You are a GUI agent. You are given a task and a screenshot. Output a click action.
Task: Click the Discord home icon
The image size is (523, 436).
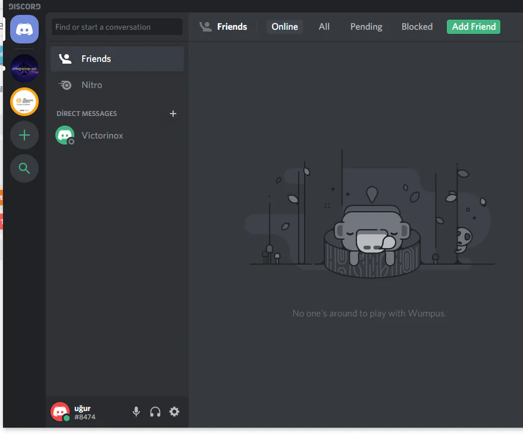tap(24, 29)
